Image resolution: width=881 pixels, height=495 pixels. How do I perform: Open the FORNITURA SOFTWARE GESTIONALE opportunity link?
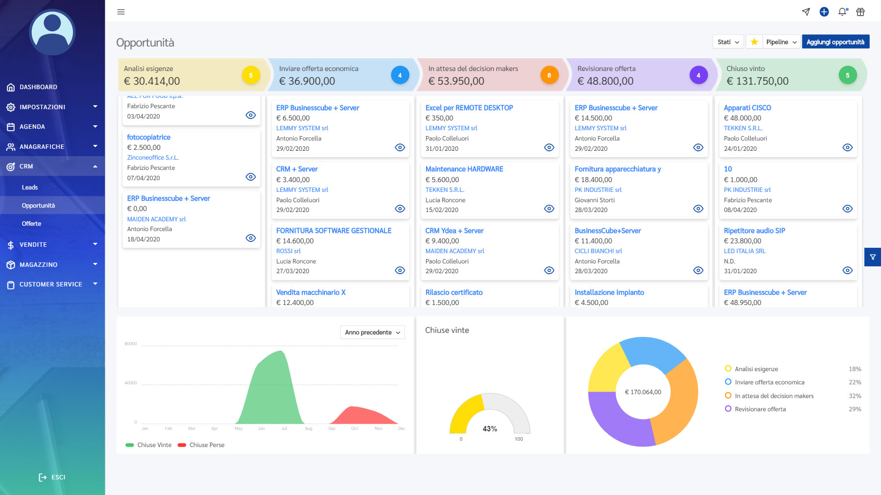pos(334,231)
